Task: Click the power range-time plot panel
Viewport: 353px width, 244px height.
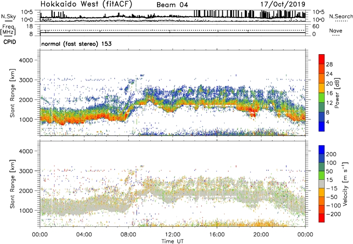Action: point(173,93)
